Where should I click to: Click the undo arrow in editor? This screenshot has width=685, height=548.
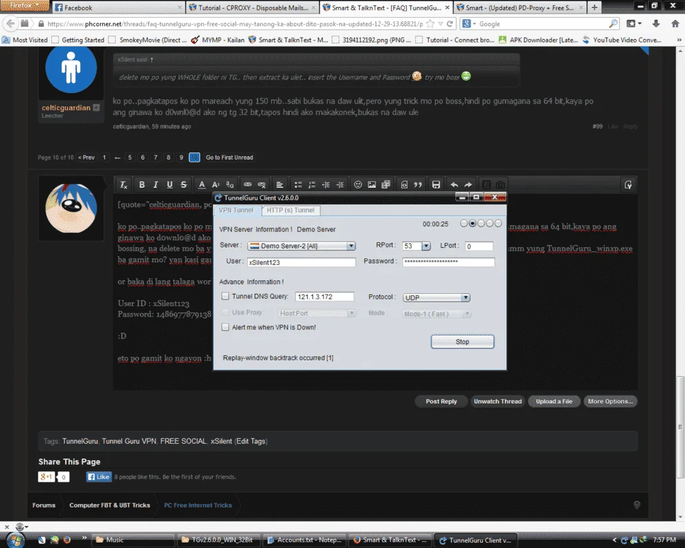pos(454,185)
